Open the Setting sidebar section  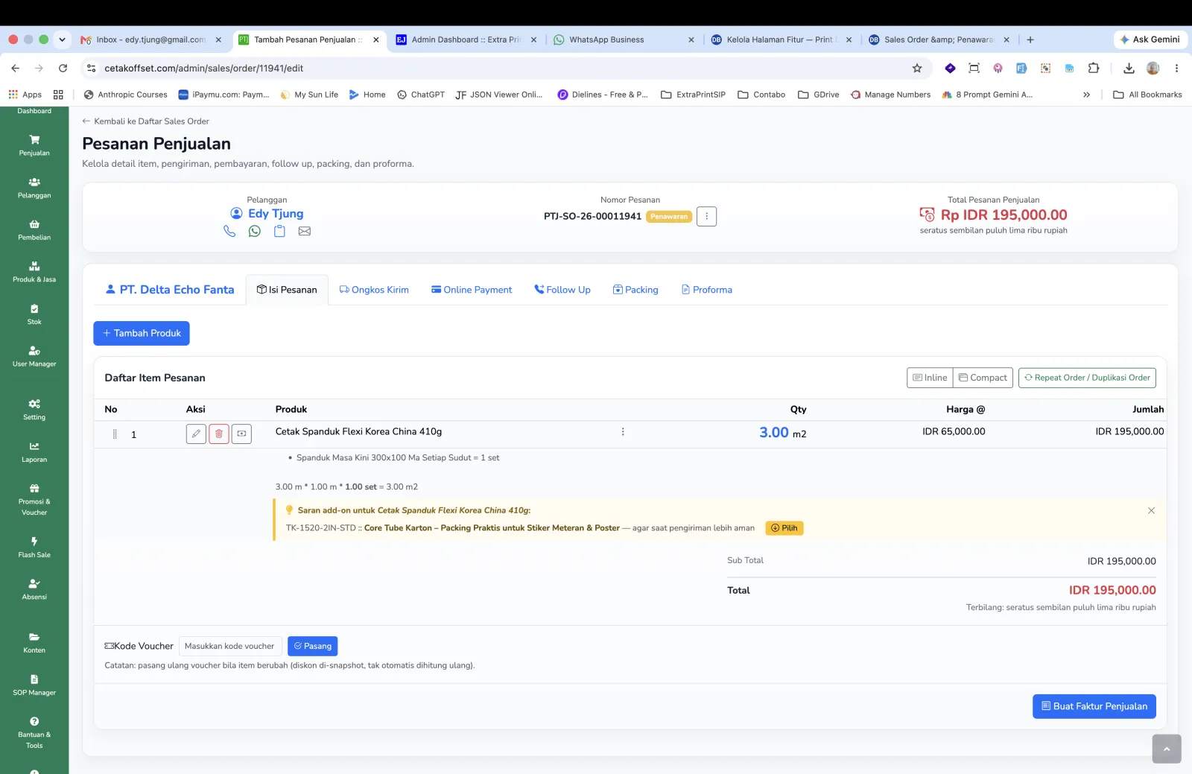pyautogui.click(x=34, y=410)
